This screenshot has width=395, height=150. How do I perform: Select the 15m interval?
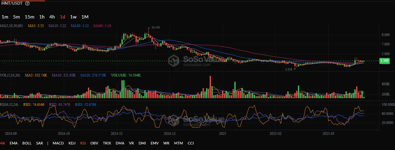(x=29, y=17)
